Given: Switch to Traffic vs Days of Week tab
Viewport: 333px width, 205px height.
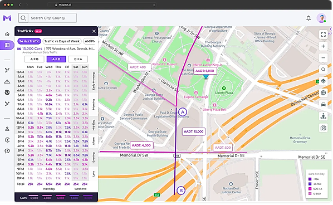Looking at the screenshot, I should [x=62, y=41].
